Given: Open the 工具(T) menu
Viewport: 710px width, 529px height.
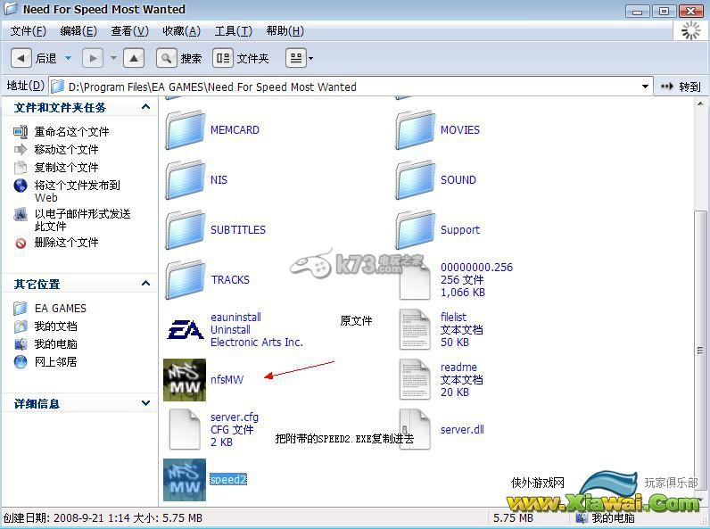Looking at the screenshot, I should tap(233, 31).
